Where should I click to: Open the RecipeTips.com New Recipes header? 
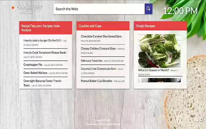46,28
